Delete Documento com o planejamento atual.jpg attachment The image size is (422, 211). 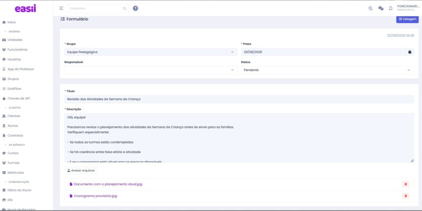406,184
